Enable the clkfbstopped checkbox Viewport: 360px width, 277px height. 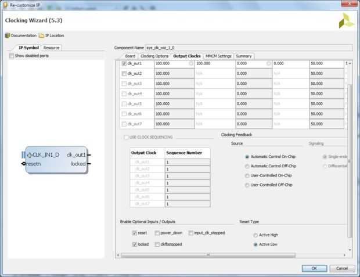tap(157, 244)
